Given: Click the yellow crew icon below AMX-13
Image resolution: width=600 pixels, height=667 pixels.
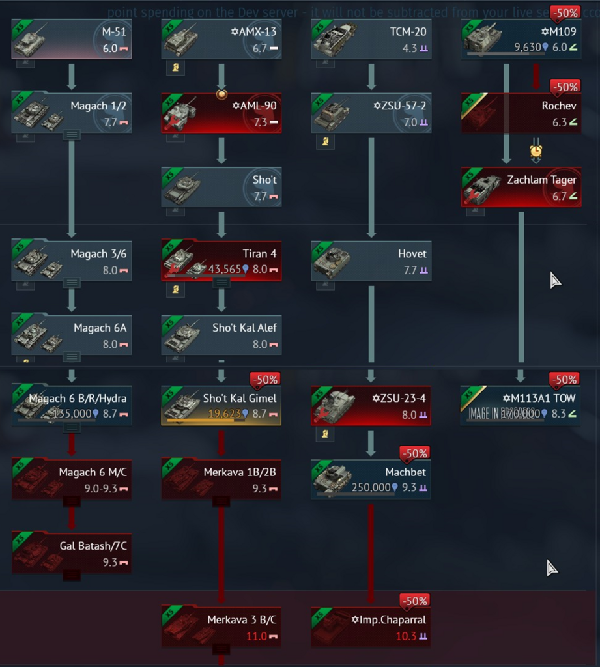Looking at the screenshot, I should pos(175,67).
